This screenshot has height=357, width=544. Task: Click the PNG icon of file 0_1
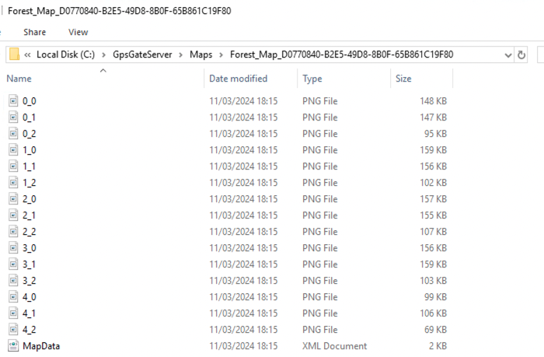click(x=13, y=117)
